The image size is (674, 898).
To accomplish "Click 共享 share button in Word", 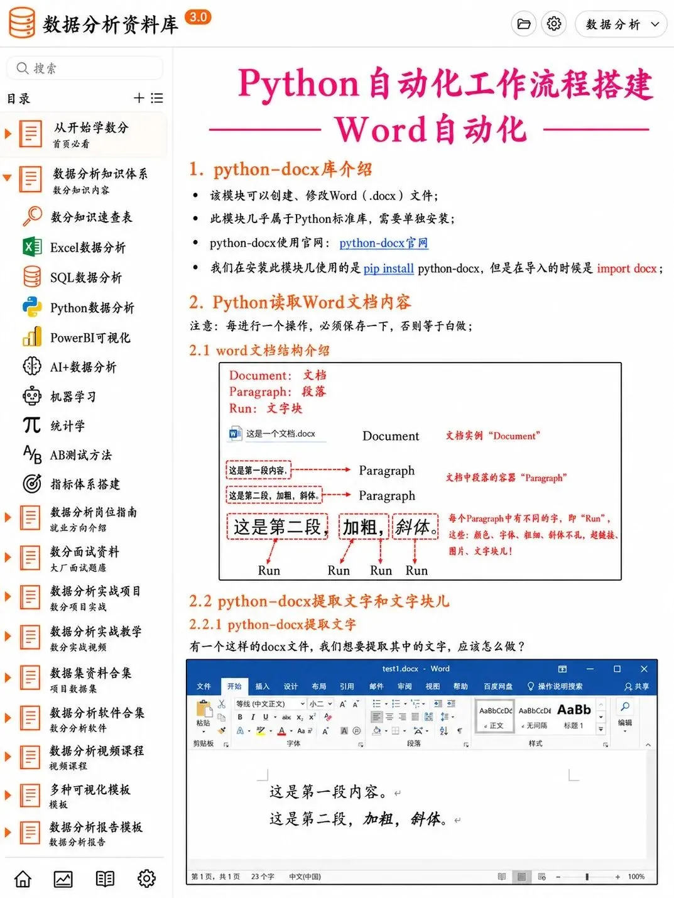I will click(x=636, y=686).
